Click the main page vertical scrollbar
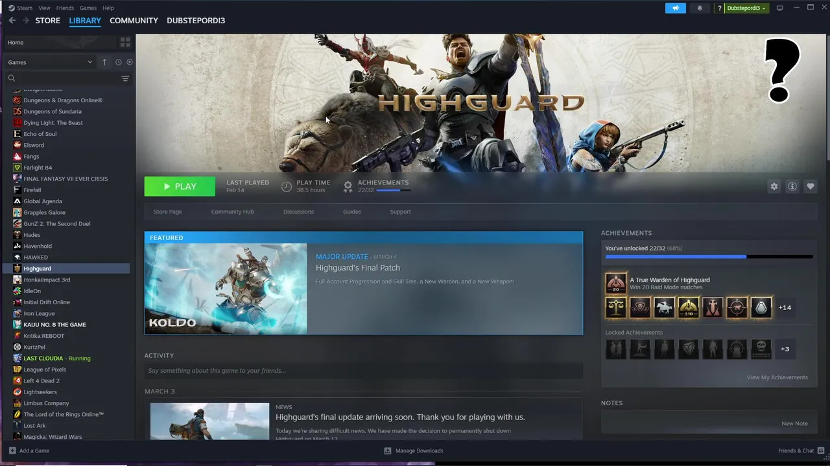Viewport: 830px width, 466px height. pyautogui.click(x=827, y=97)
